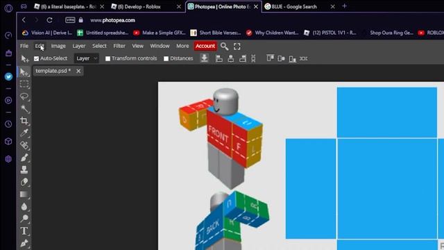
Task: Align bottom edges icon
Action: (x=292, y=59)
